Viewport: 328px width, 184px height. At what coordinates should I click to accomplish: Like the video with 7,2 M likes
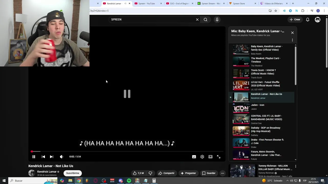click(138, 173)
